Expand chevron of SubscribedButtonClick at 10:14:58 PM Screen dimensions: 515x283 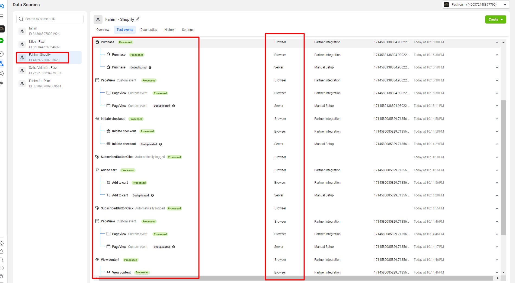click(497, 157)
